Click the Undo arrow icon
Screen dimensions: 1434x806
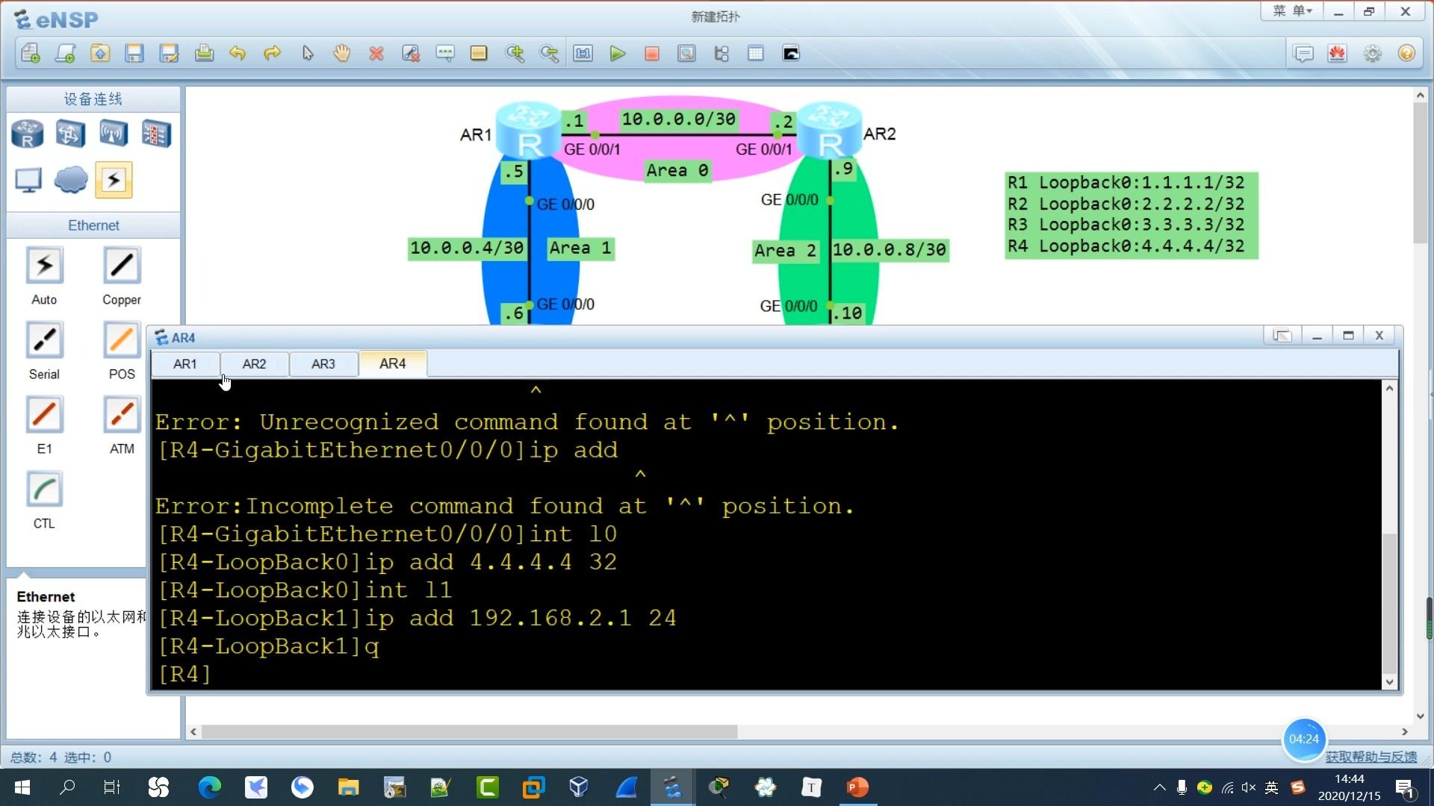tap(238, 54)
